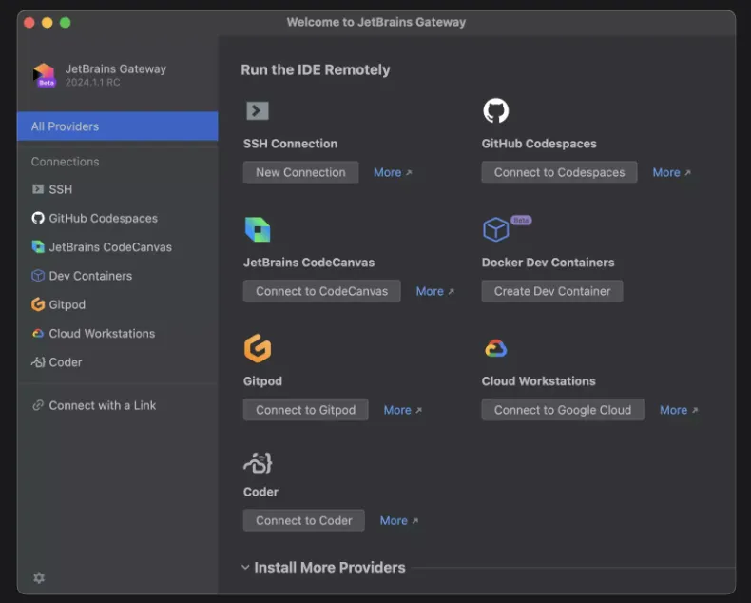Click Create Dev Container button
This screenshot has width=751, height=603.
(x=552, y=291)
